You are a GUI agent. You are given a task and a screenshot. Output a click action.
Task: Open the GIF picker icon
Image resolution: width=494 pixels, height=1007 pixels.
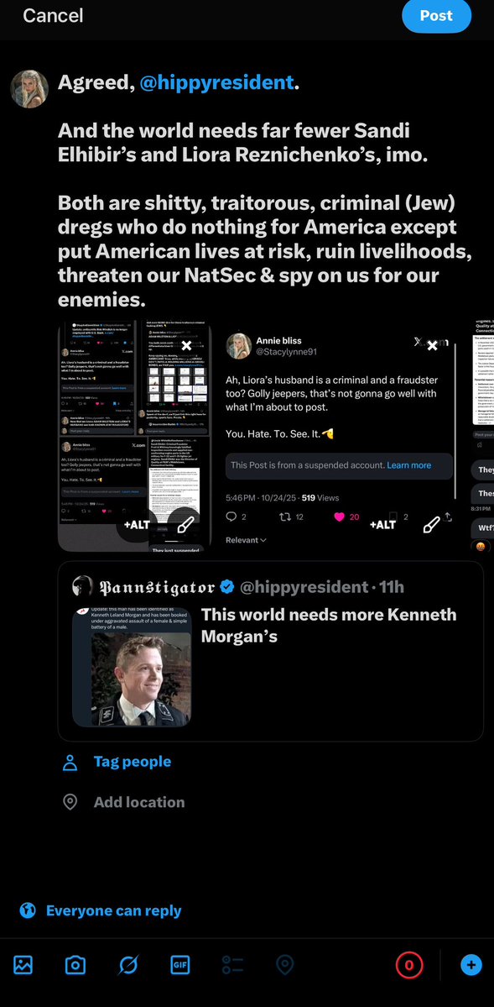pyautogui.click(x=180, y=964)
